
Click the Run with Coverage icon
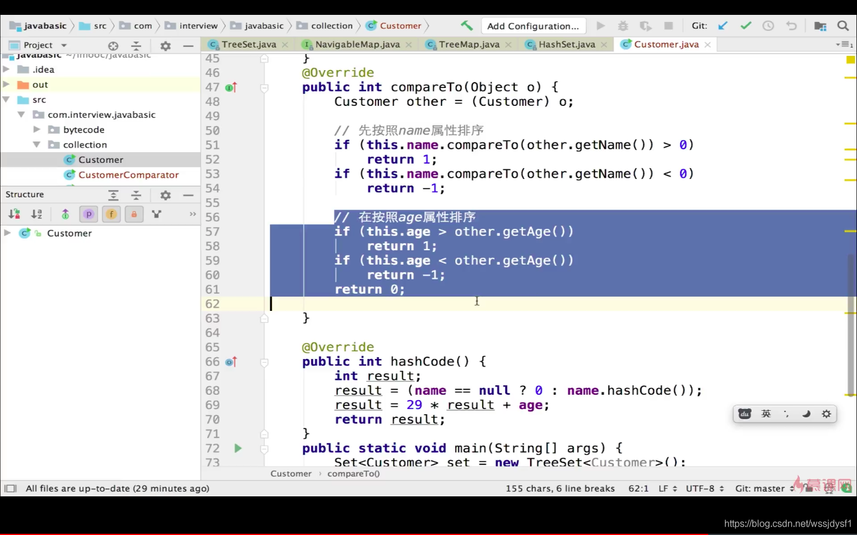pos(645,26)
